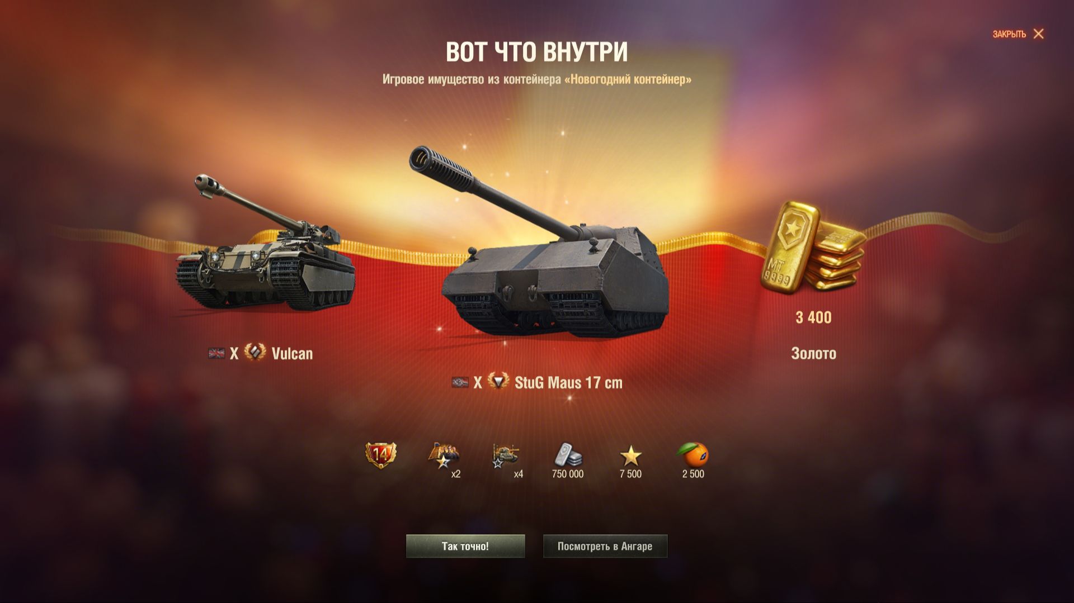Click the 2 500 mandarin orange icon
The height and width of the screenshot is (603, 1074).
pos(693,454)
